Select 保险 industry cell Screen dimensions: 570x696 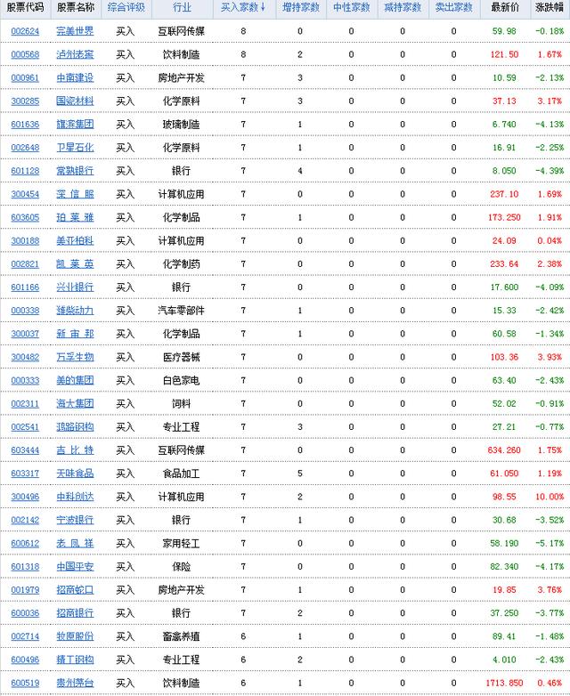click(x=182, y=567)
